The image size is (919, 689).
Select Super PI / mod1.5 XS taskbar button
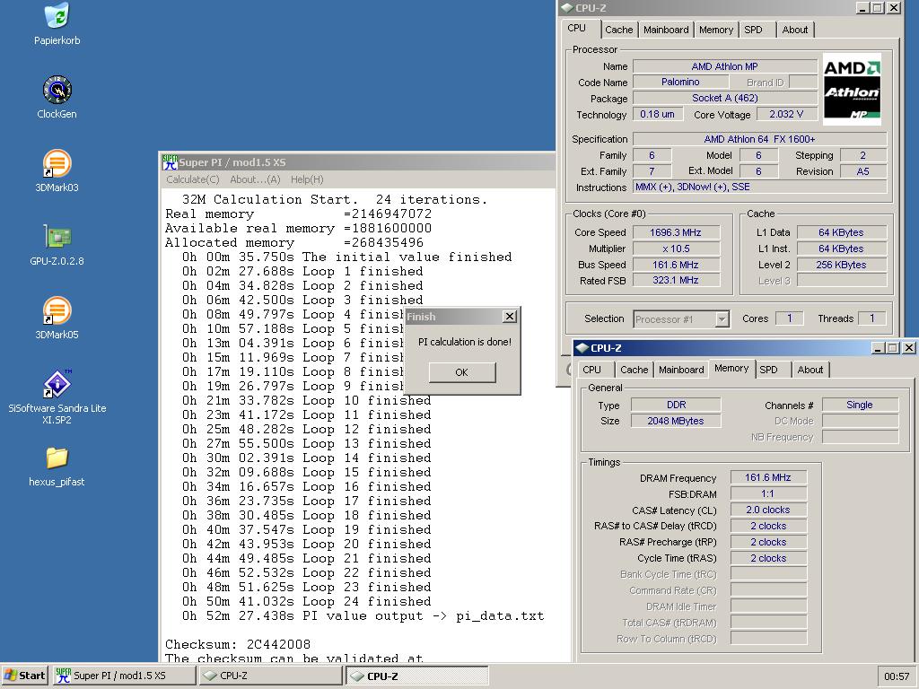tap(124, 676)
